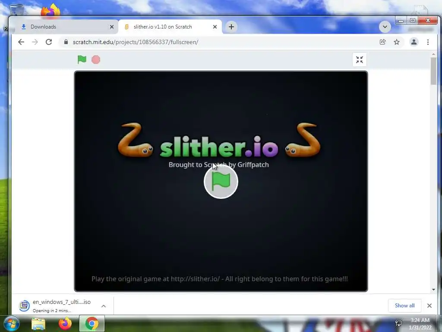The image size is (442, 332).
Task: Click the slither.io logo title
Action: coord(219,147)
